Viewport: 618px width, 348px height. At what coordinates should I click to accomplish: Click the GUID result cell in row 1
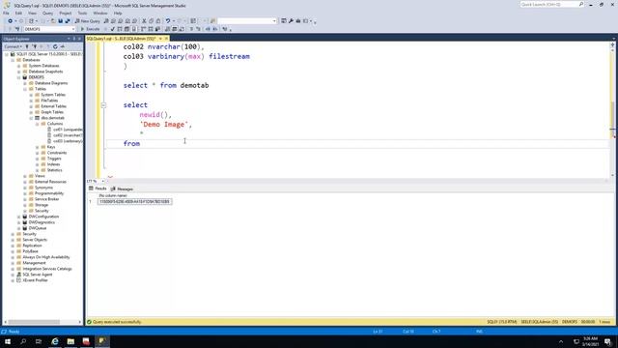(x=134, y=202)
